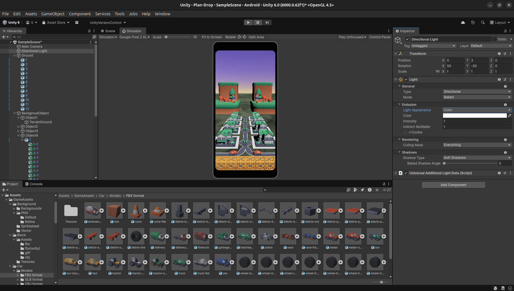
Task: Click the color eyedropper picker icon
Action: 510,116
